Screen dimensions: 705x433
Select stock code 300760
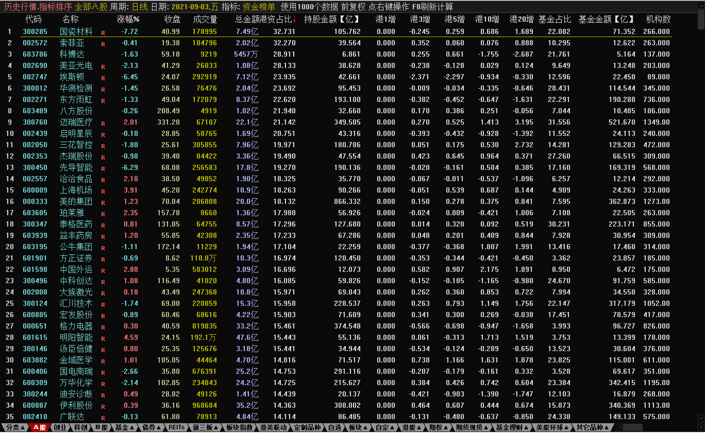pos(35,122)
